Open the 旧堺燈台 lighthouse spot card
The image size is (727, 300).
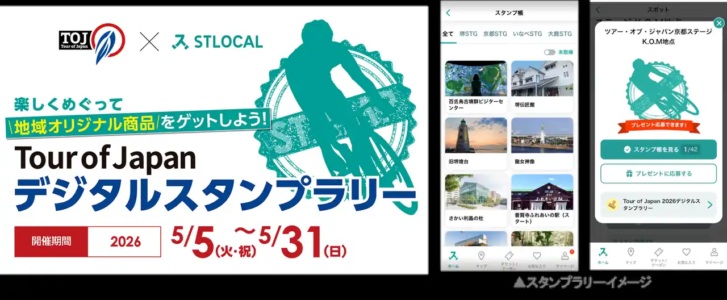[476, 142]
